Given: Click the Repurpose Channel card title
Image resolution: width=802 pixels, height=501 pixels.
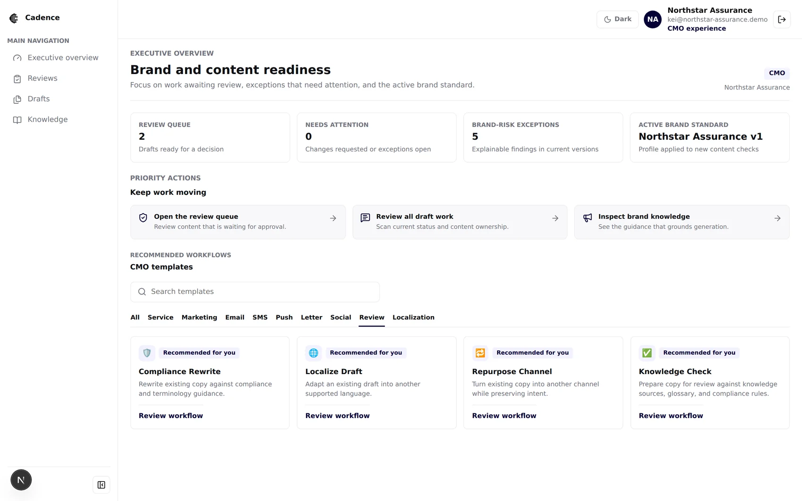Looking at the screenshot, I should [x=512, y=372].
